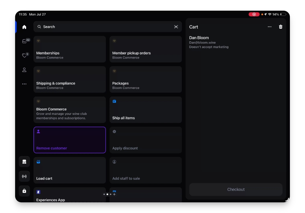
Task: Focus the Search input field
Action: tap(107, 27)
